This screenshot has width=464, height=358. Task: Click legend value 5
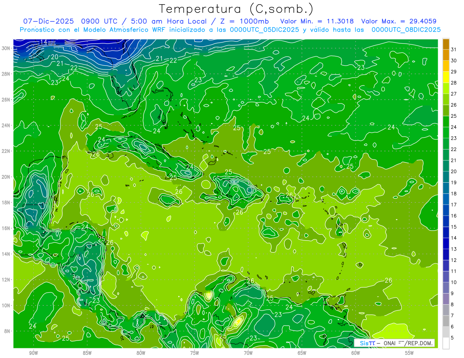(452, 338)
